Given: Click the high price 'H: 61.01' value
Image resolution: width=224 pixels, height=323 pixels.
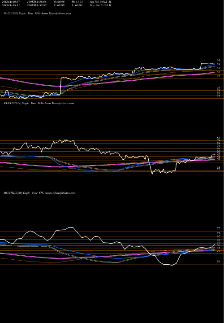Looking at the screenshot, I should 78,2.
